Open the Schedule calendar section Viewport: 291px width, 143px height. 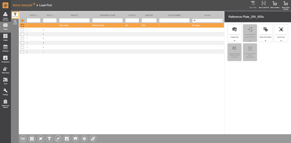5,48
